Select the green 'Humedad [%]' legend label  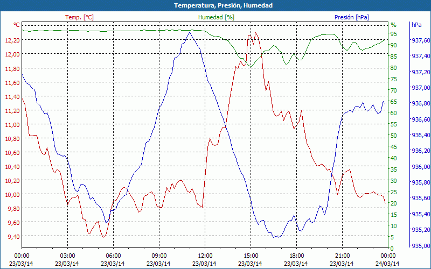217,17
